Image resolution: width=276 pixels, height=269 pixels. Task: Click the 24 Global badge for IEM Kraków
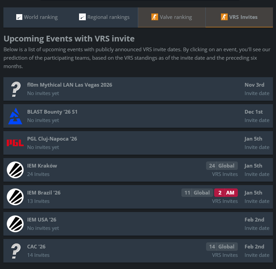(x=222, y=166)
